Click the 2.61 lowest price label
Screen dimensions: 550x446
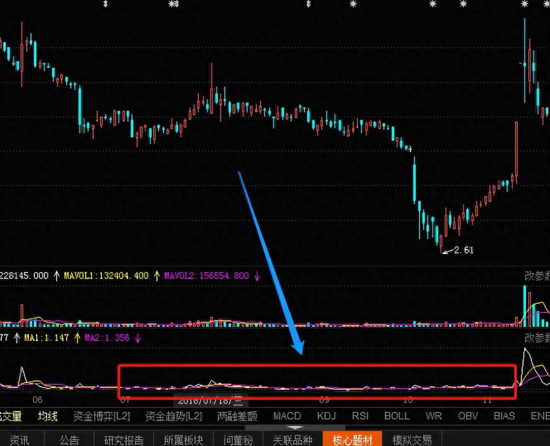point(463,250)
